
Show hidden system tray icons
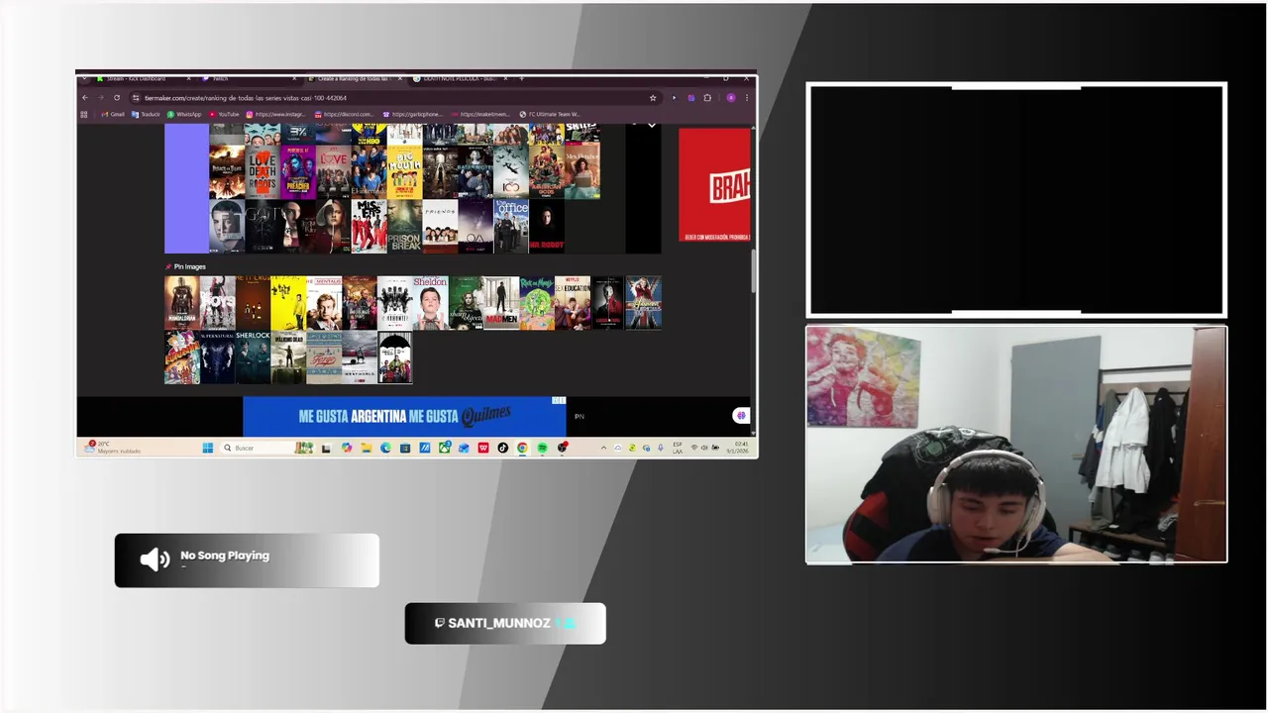[603, 448]
